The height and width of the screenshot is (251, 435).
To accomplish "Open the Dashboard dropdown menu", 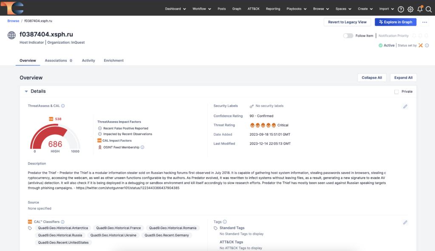I will (x=175, y=9).
